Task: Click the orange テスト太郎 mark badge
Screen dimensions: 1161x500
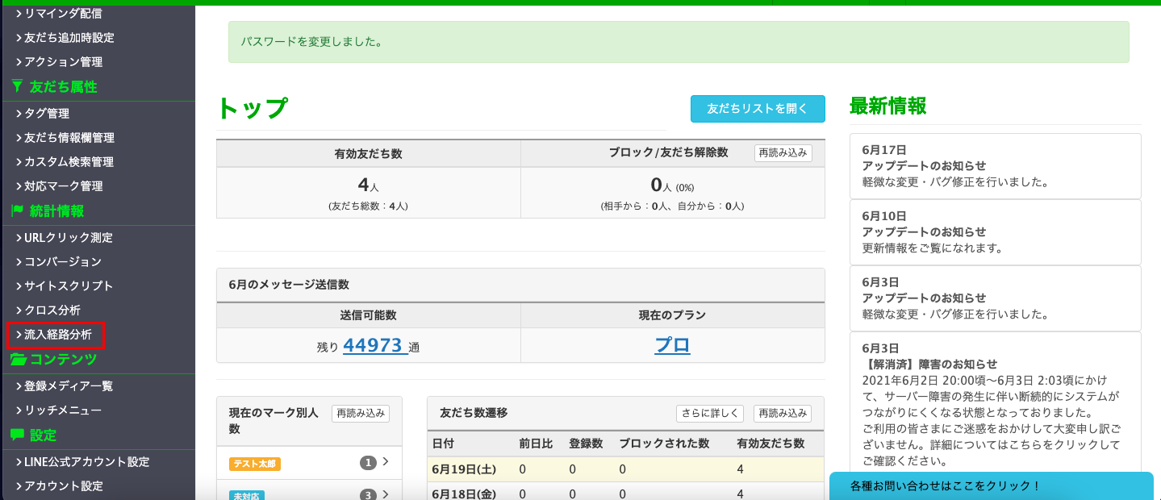Action: (255, 464)
